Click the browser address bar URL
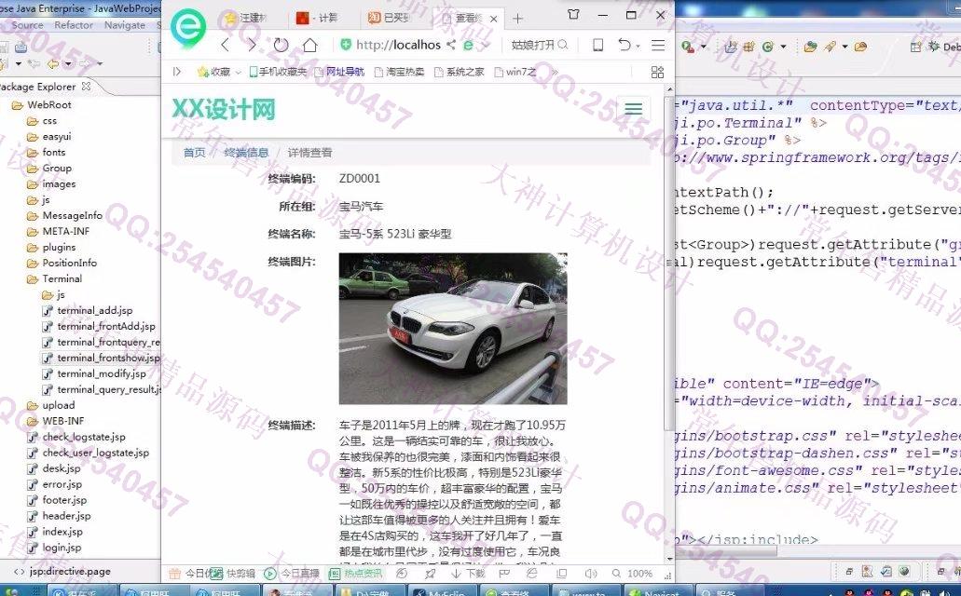961x596 pixels. pyautogui.click(x=398, y=45)
